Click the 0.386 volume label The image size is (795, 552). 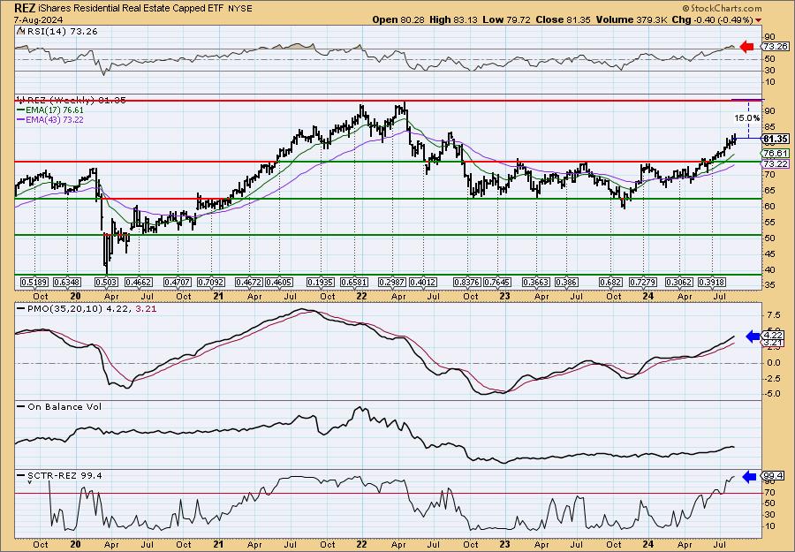click(x=566, y=282)
